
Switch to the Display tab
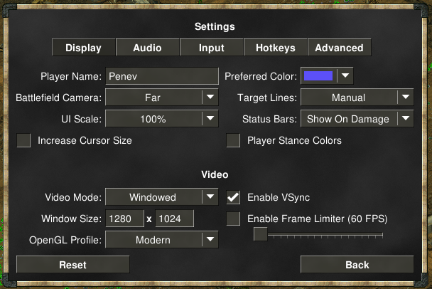pyautogui.click(x=83, y=48)
